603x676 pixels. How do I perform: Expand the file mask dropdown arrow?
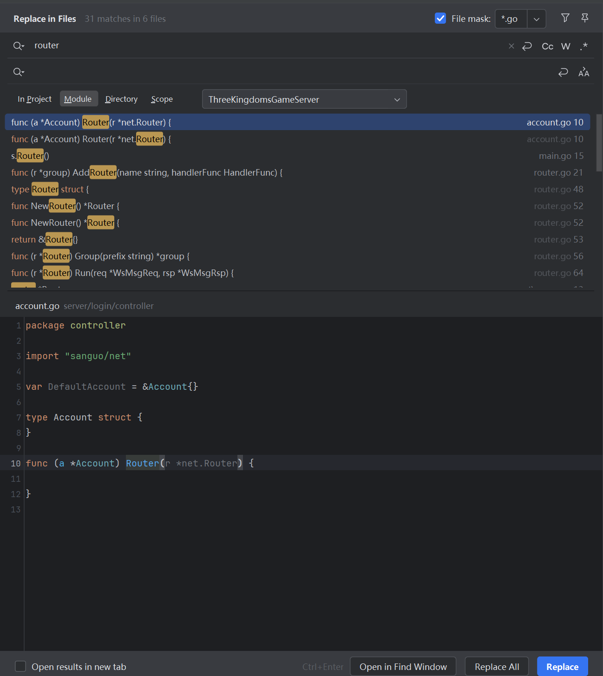[536, 19]
